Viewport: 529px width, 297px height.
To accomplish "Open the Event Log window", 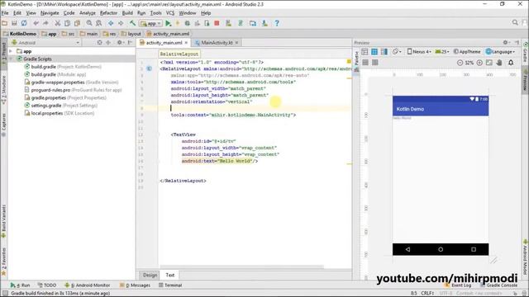I will [458, 285].
